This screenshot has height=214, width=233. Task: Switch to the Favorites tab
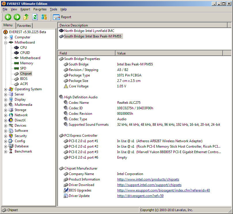[24, 26]
